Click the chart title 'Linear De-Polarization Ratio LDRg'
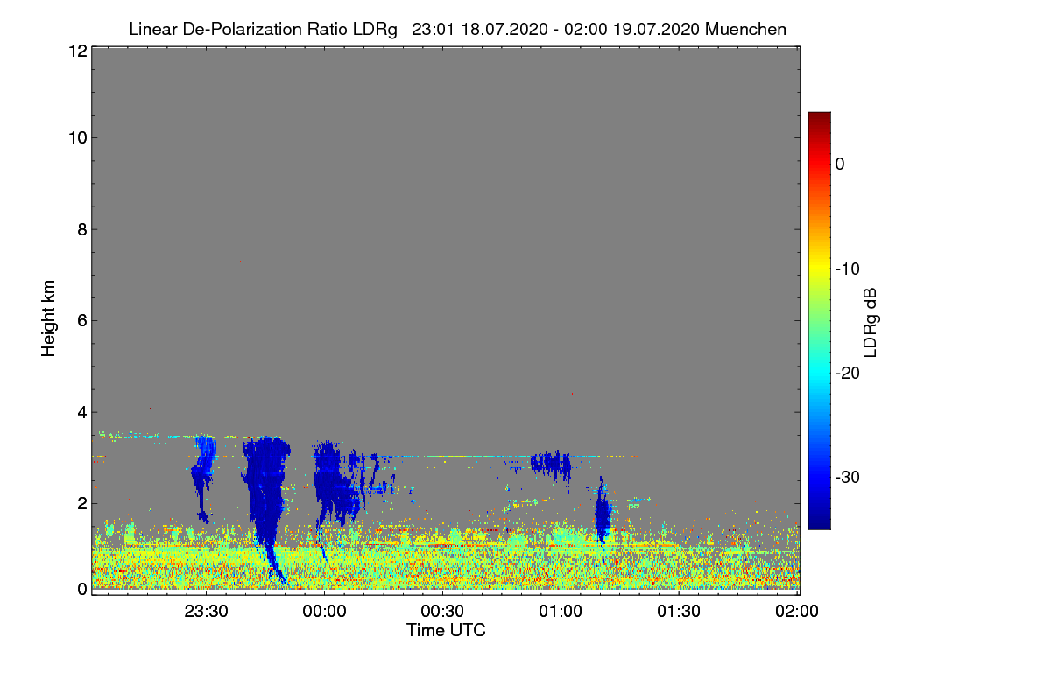The image size is (1051, 700). (x=263, y=29)
